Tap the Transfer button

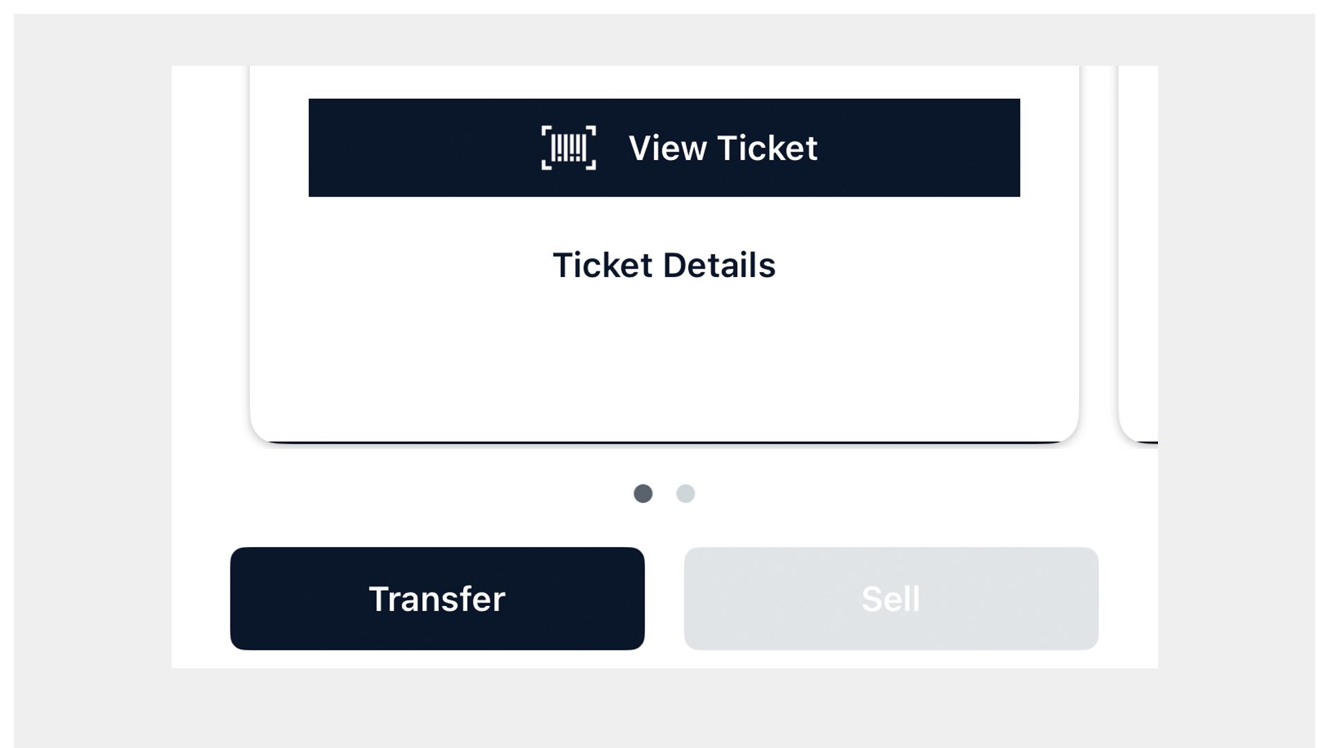tap(437, 598)
